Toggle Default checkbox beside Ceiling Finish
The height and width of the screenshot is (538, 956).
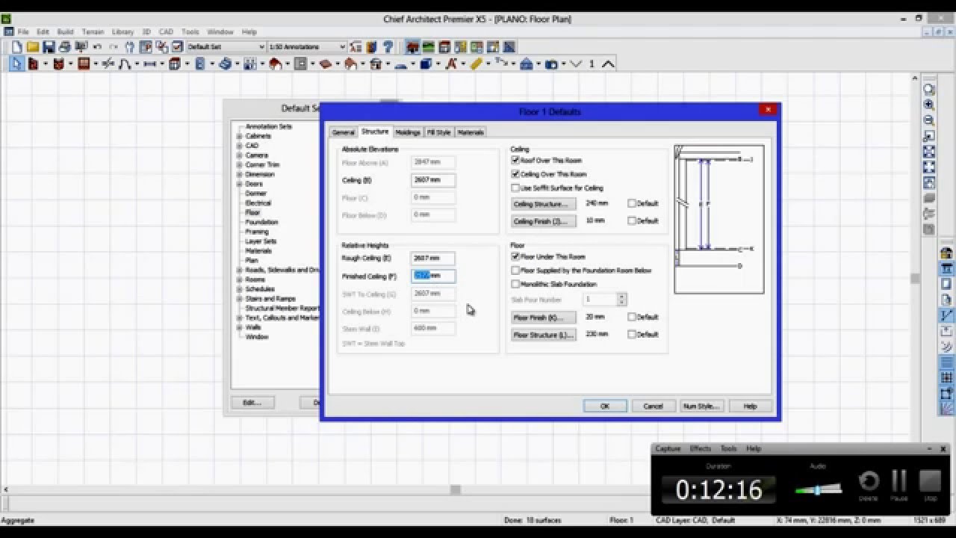(632, 221)
